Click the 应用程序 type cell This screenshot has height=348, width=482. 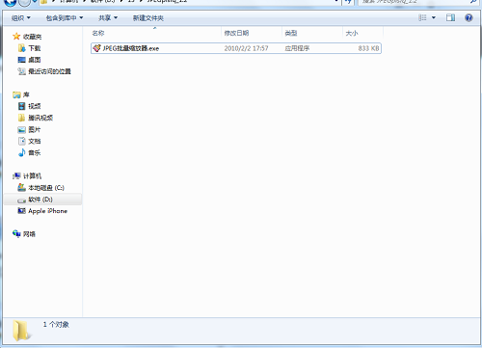[x=297, y=48]
